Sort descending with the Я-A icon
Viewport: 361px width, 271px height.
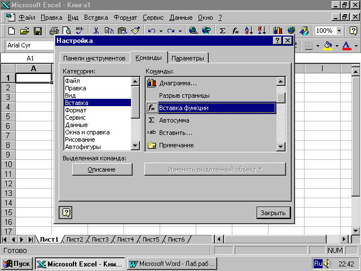click(x=262, y=30)
